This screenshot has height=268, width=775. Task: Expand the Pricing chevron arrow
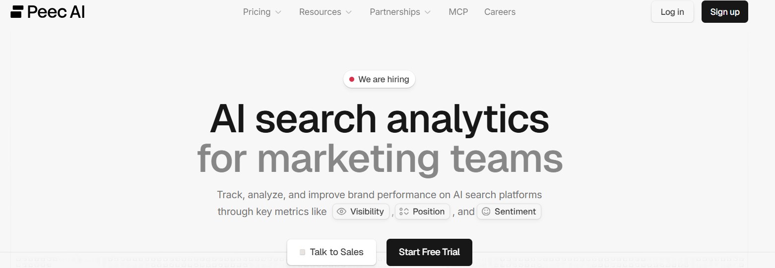pyautogui.click(x=278, y=12)
